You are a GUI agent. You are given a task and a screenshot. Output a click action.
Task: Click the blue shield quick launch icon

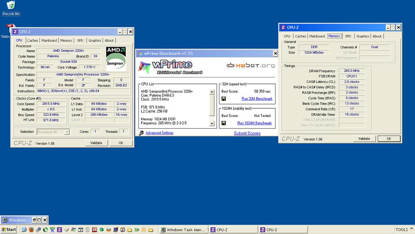tap(116, 230)
